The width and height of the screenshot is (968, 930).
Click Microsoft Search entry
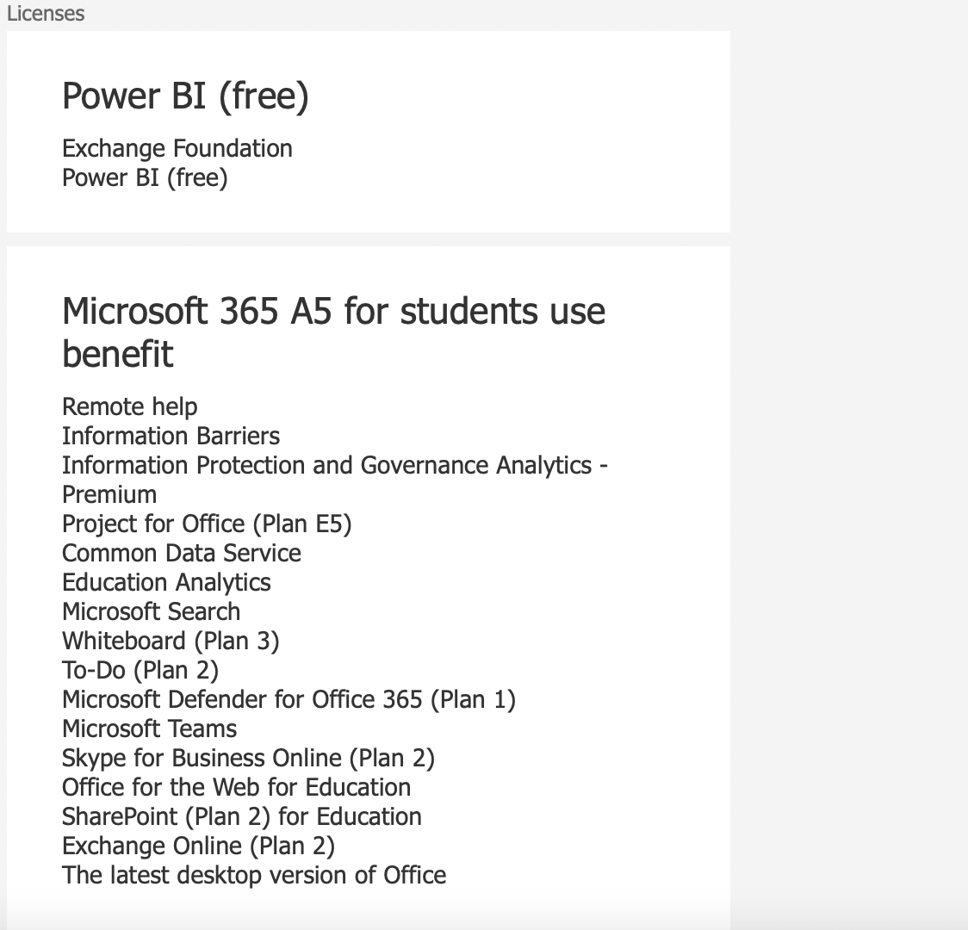coord(152,612)
